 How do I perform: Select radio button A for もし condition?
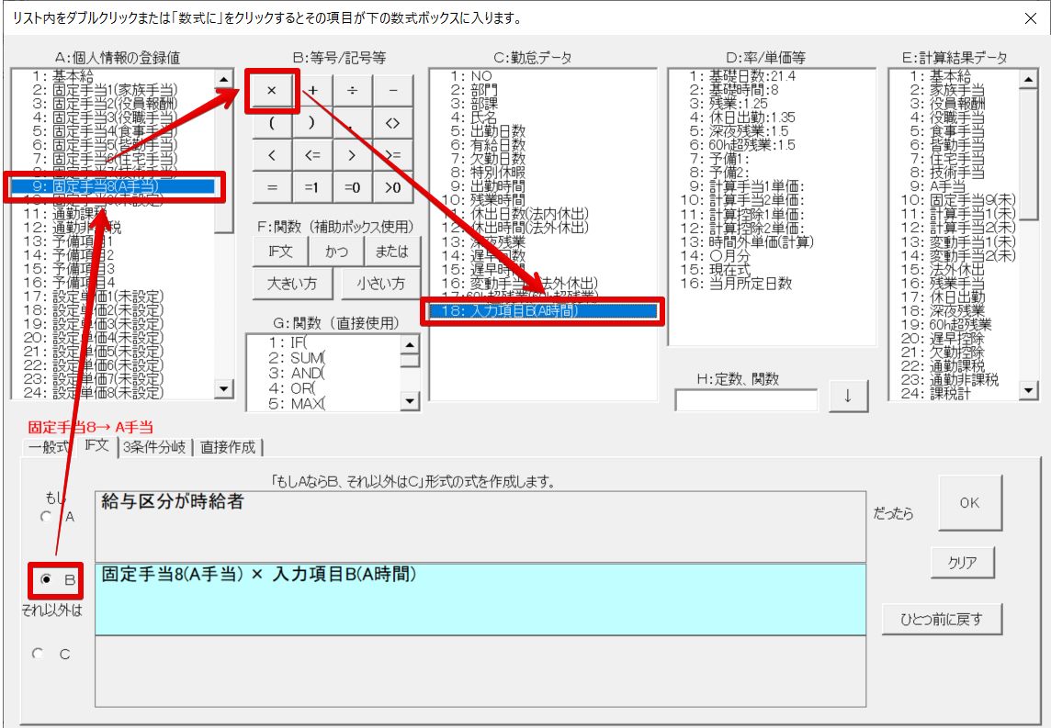[45, 516]
